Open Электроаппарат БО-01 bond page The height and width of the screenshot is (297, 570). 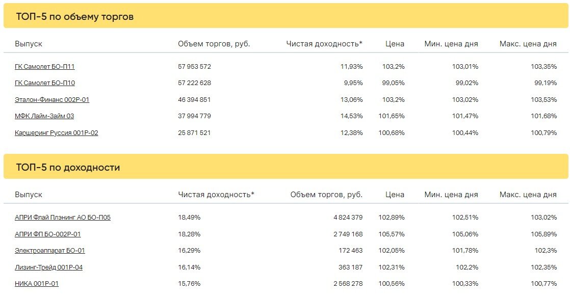(x=50, y=250)
